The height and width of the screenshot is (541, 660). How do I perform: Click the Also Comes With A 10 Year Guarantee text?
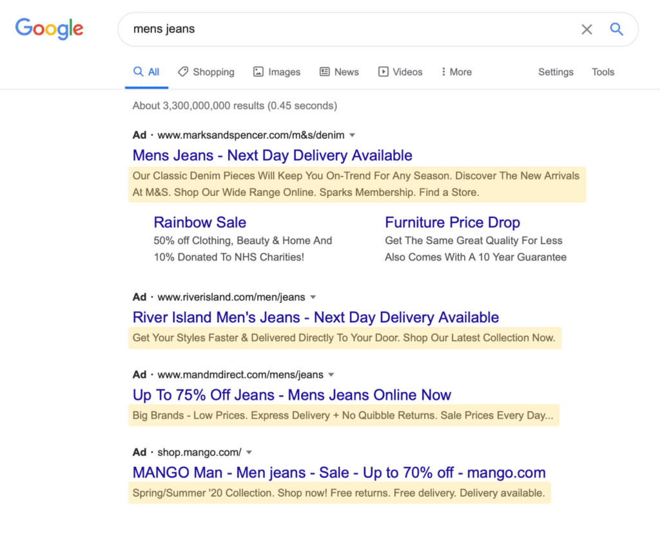point(476,257)
